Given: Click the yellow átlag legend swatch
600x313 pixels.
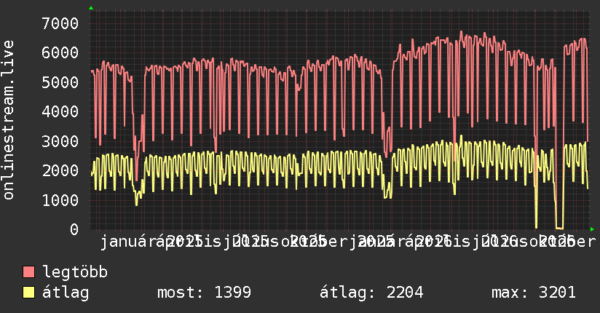Looking at the screenshot, I should pyautogui.click(x=28, y=293).
